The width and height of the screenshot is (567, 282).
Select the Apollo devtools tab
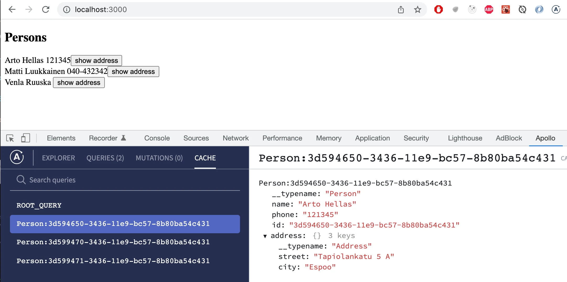click(x=545, y=138)
